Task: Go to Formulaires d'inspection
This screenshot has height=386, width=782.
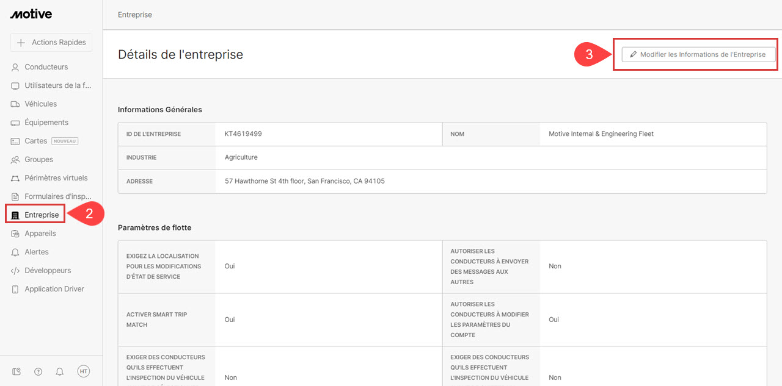Action: pyautogui.click(x=57, y=196)
